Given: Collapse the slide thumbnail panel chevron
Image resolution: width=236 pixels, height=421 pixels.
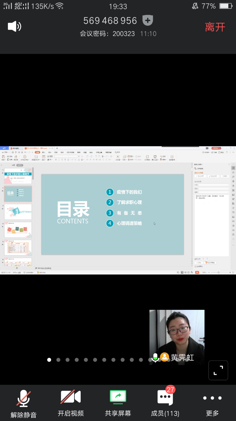Looking at the screenshot, I should [2, 165].
